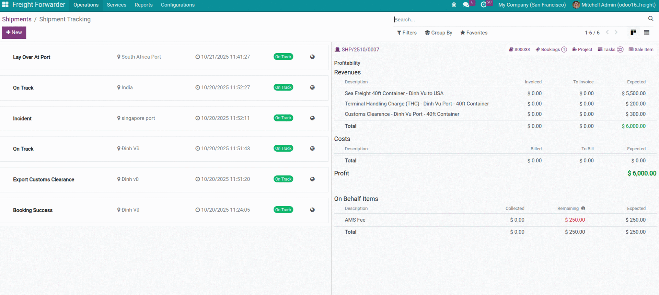Click globe icon on Lay Over At Port row
This screenshot has width=659, height=295.
click(x=312, y=57)
